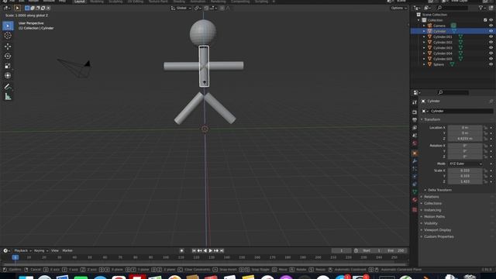This screenshot has width=496, height=279.
Task: Hide the Camera in the outliner
Action: coord(491,26)
